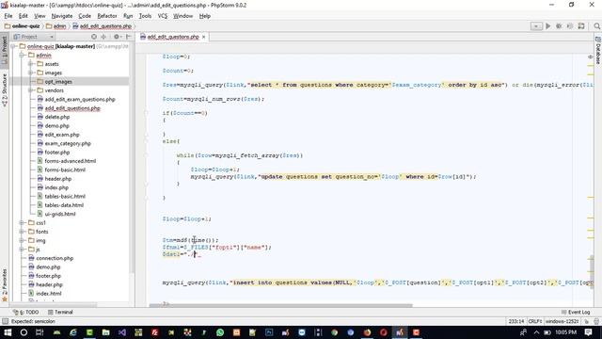Expand the css1 folder
The image size is (602, 339).
(x=23, y=223)
